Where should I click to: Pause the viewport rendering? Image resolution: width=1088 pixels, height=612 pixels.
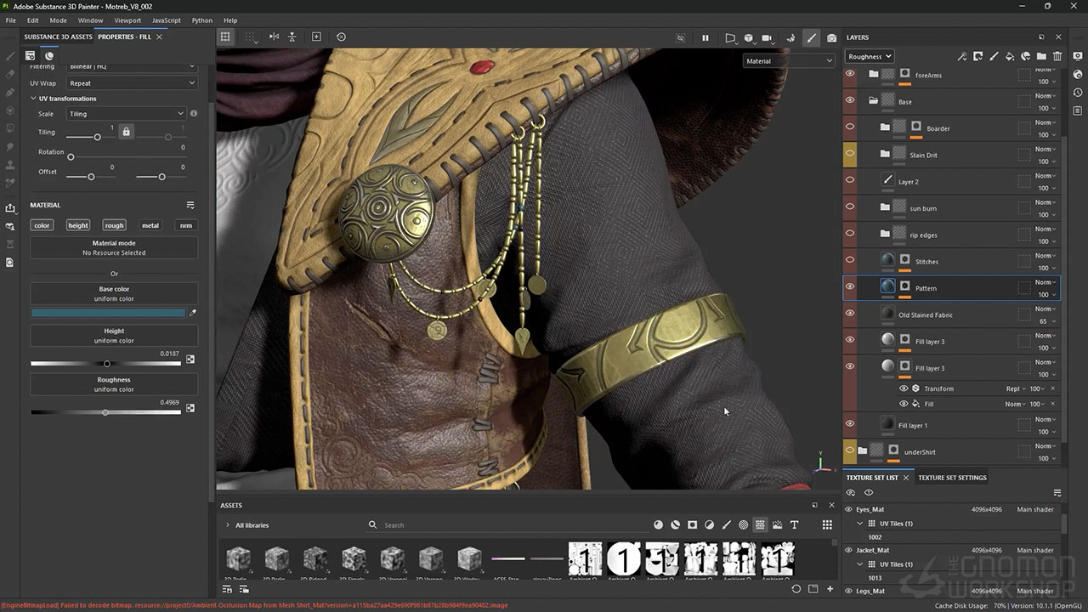705,37
